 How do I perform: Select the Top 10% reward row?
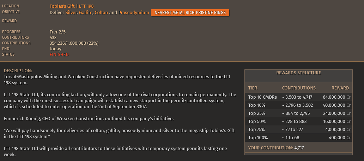coord(298,105)
